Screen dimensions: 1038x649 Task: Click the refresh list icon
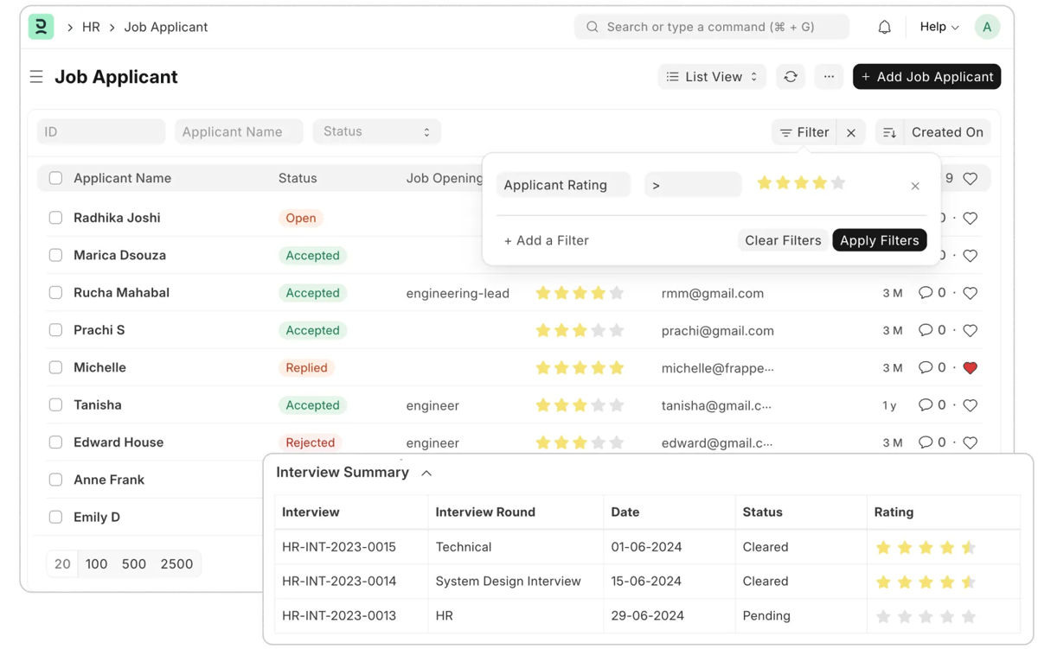pos(791,77)
